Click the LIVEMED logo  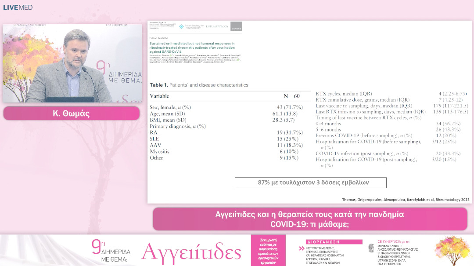tap(18, 7)
